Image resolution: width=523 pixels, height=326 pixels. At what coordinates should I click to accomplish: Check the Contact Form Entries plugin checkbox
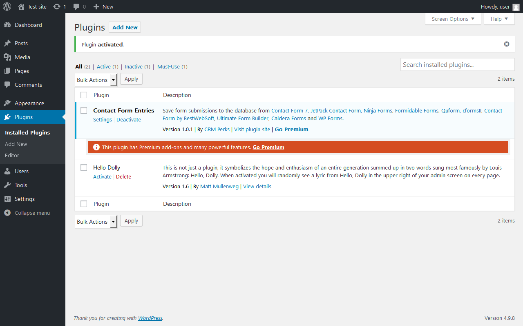click(84, 110)
